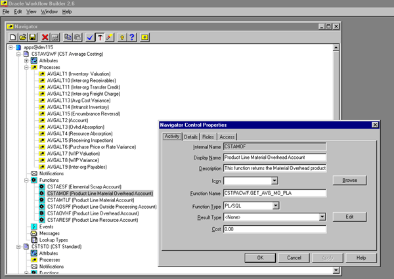Image resolution: width=394 pixels, height=279 pixels.
Task: Open the Result Type dropdown
Action: click(322, 217)
